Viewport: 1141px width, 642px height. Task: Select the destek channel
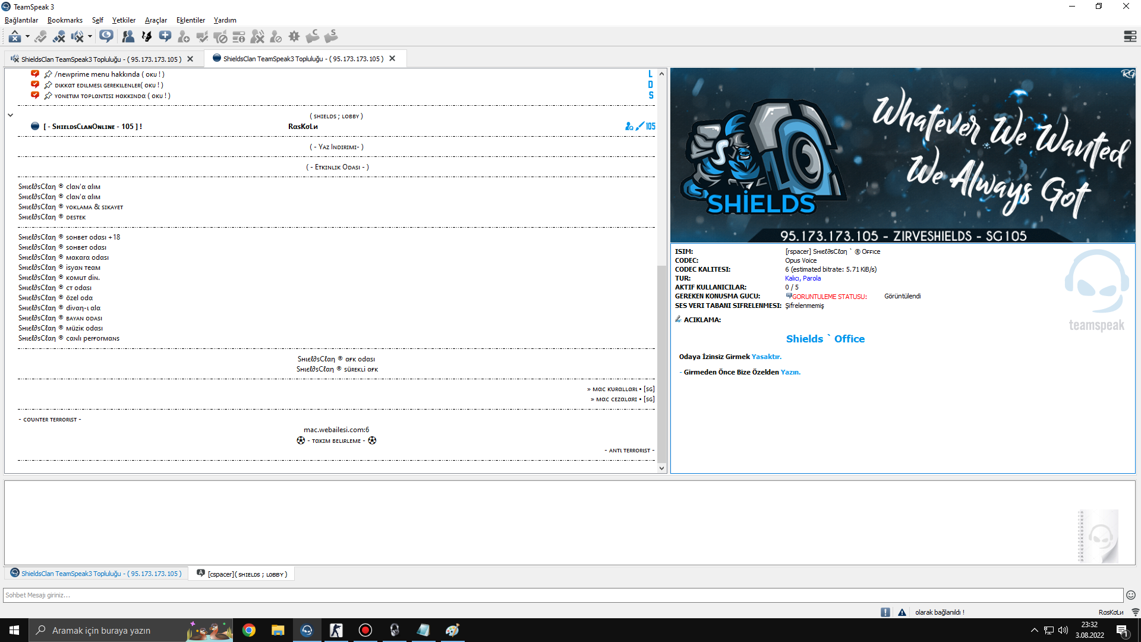coord(52,217)
